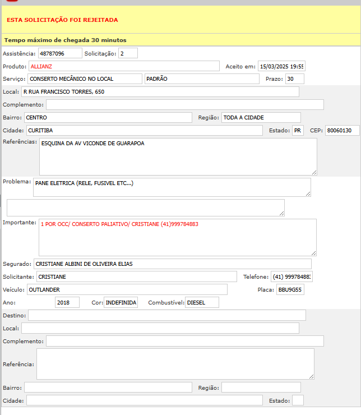This screenshot has height=415, width=361.
Task: Click the Cor field showing INDEFINIDA
Action: pyautogui.click(x=121, y=302)
